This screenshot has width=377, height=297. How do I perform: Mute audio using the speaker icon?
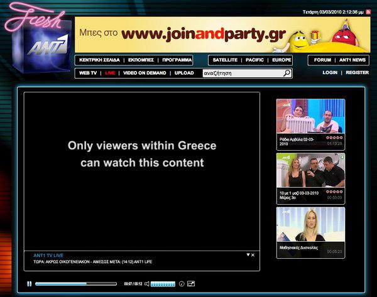146,284
